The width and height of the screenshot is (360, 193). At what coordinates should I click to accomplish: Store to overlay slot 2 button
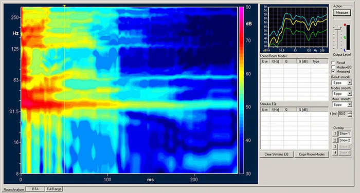coord(335,140)
